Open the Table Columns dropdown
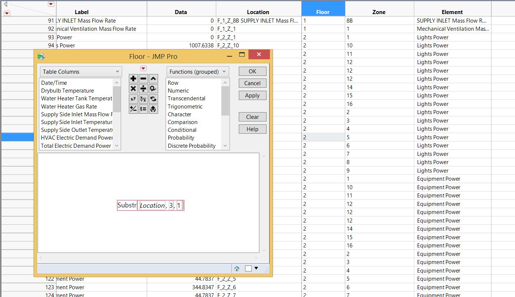 (x=81, y=71)
